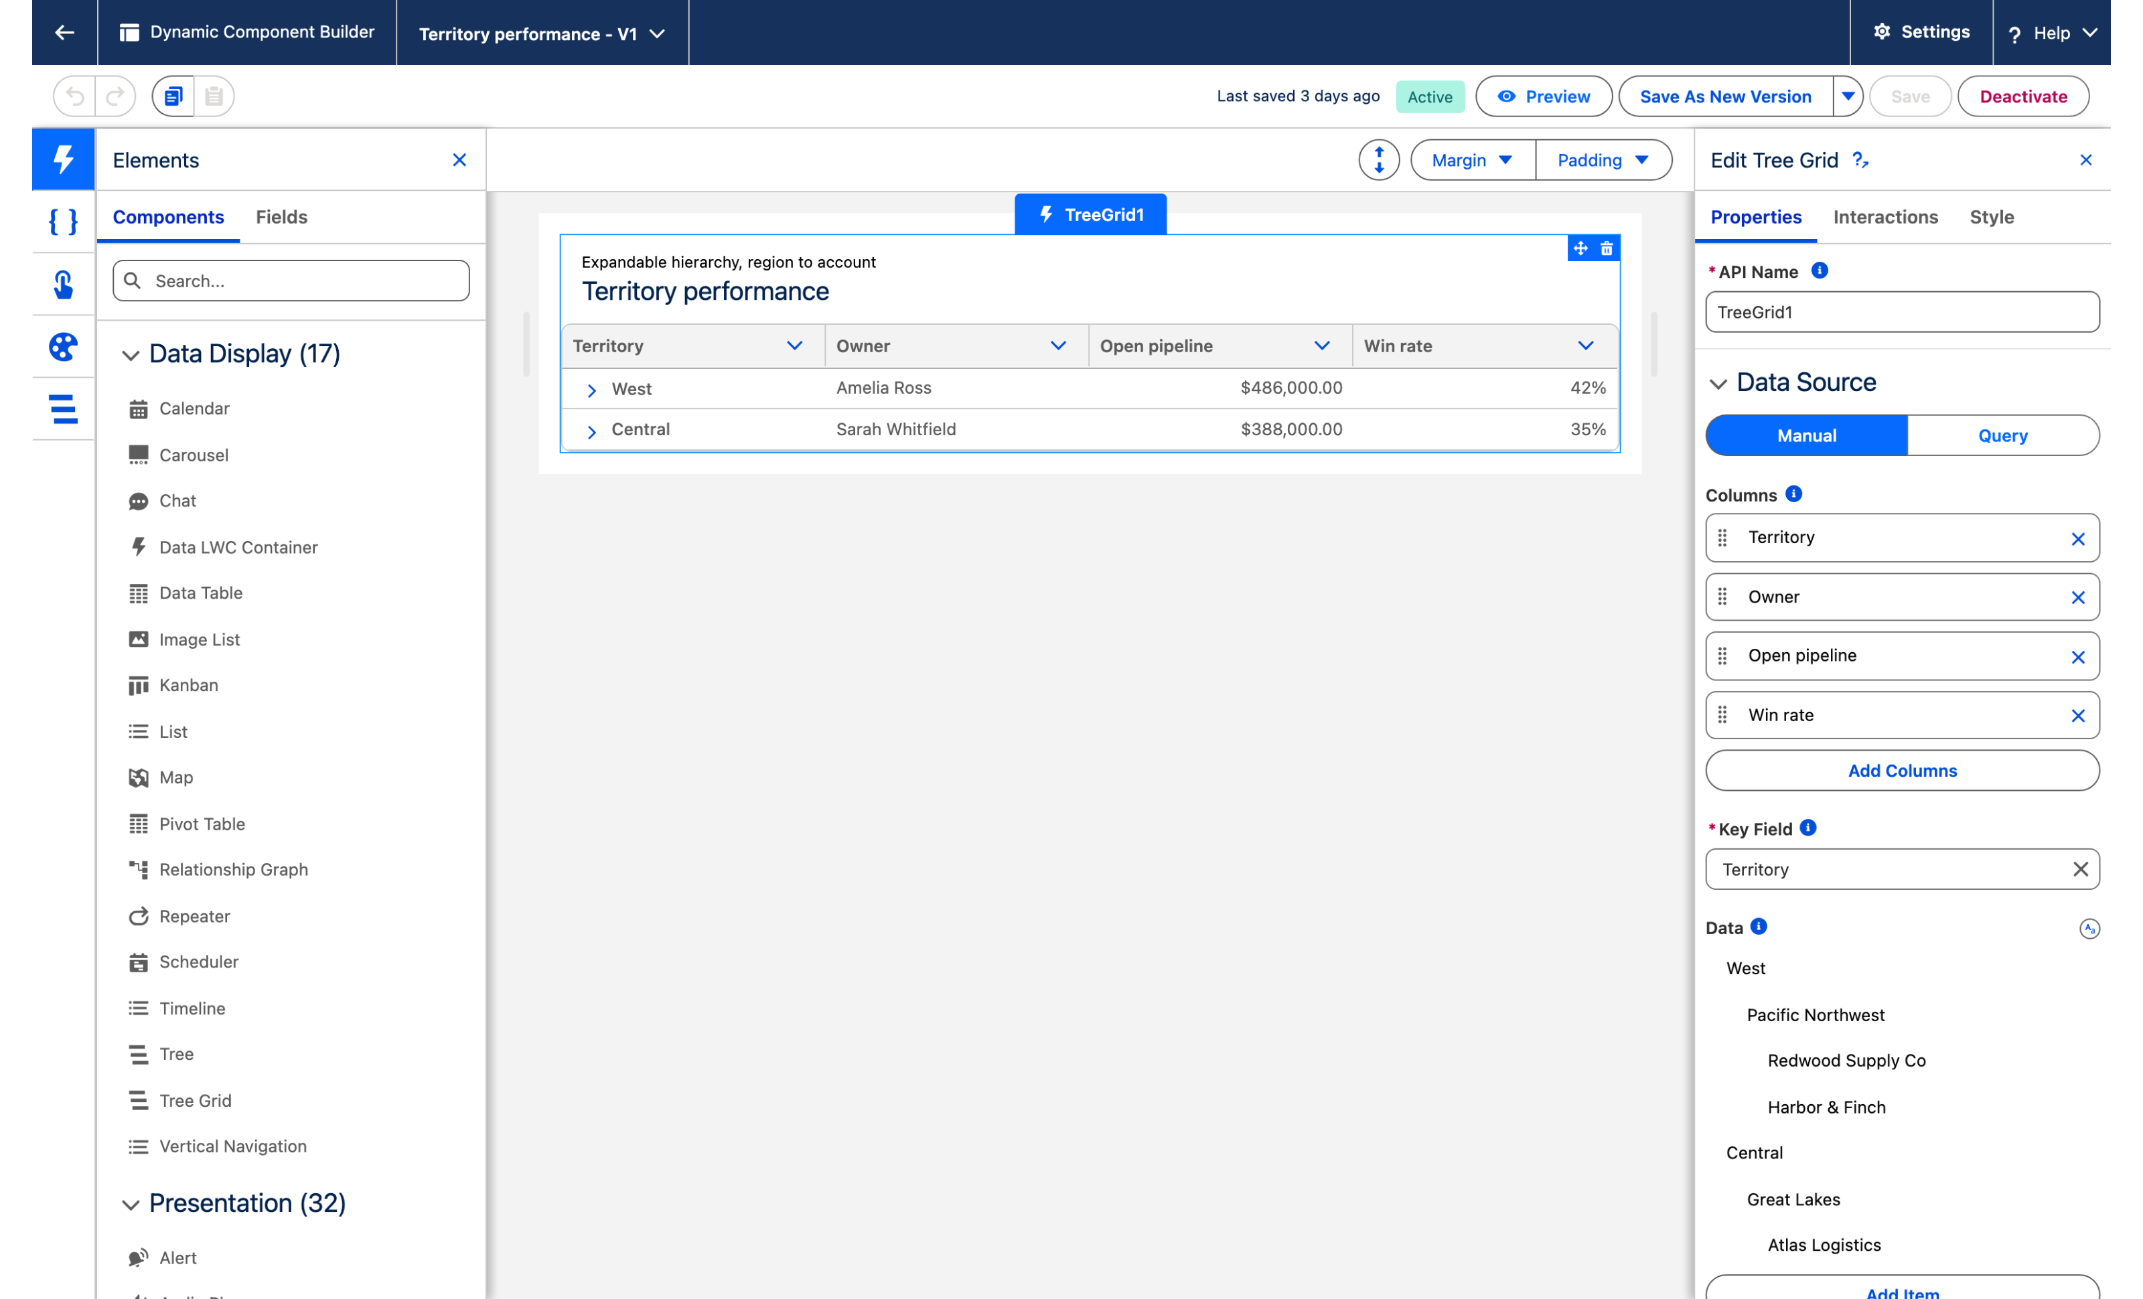The width and height of the screenshot is (2143, 1299).
Task: Switch to the Components tab
Action: pyautogui.click(x=168, y=218)
